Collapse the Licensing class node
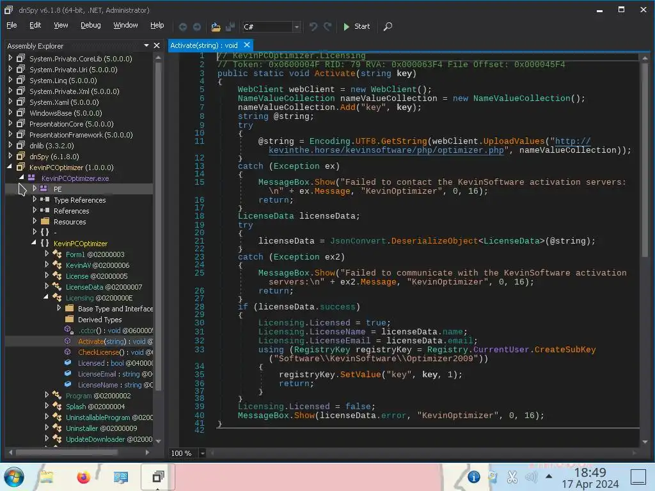Viewport: 655px width, 491px height. [x=46, y=297]
